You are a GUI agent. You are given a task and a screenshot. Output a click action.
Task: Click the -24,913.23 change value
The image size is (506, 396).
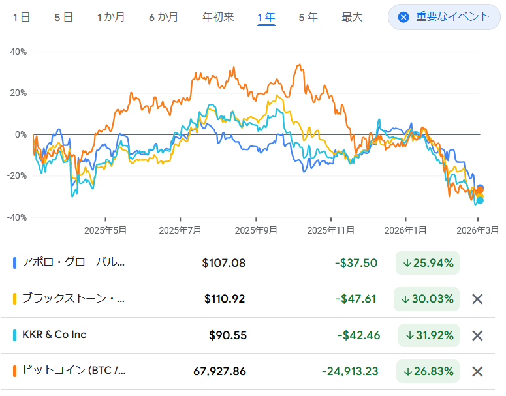[350, 371]
